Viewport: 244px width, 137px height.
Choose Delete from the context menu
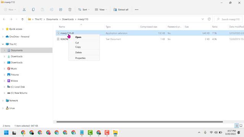point(84,53)
